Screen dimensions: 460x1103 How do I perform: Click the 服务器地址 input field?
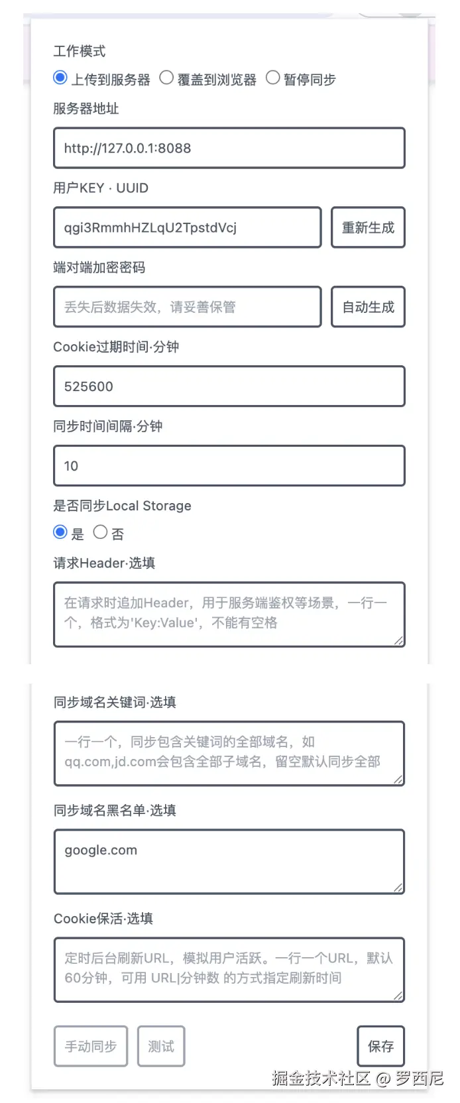[229, 148]
